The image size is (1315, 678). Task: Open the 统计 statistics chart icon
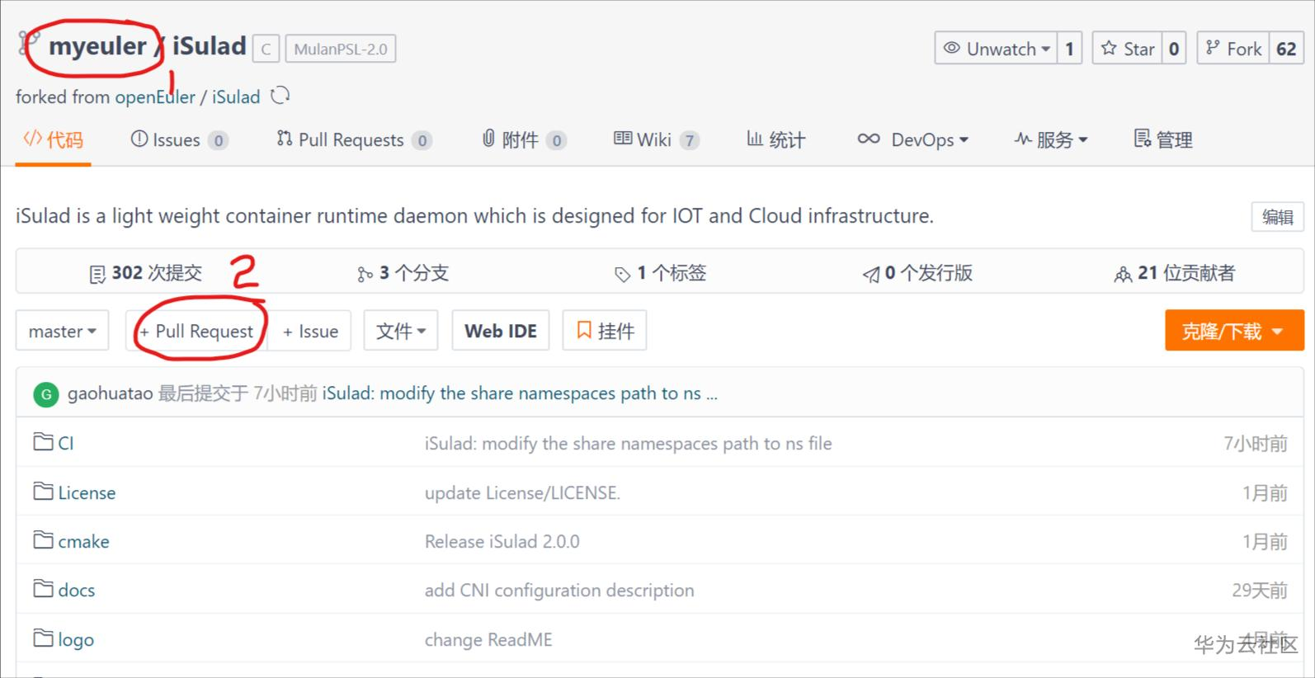click(753, 139)
